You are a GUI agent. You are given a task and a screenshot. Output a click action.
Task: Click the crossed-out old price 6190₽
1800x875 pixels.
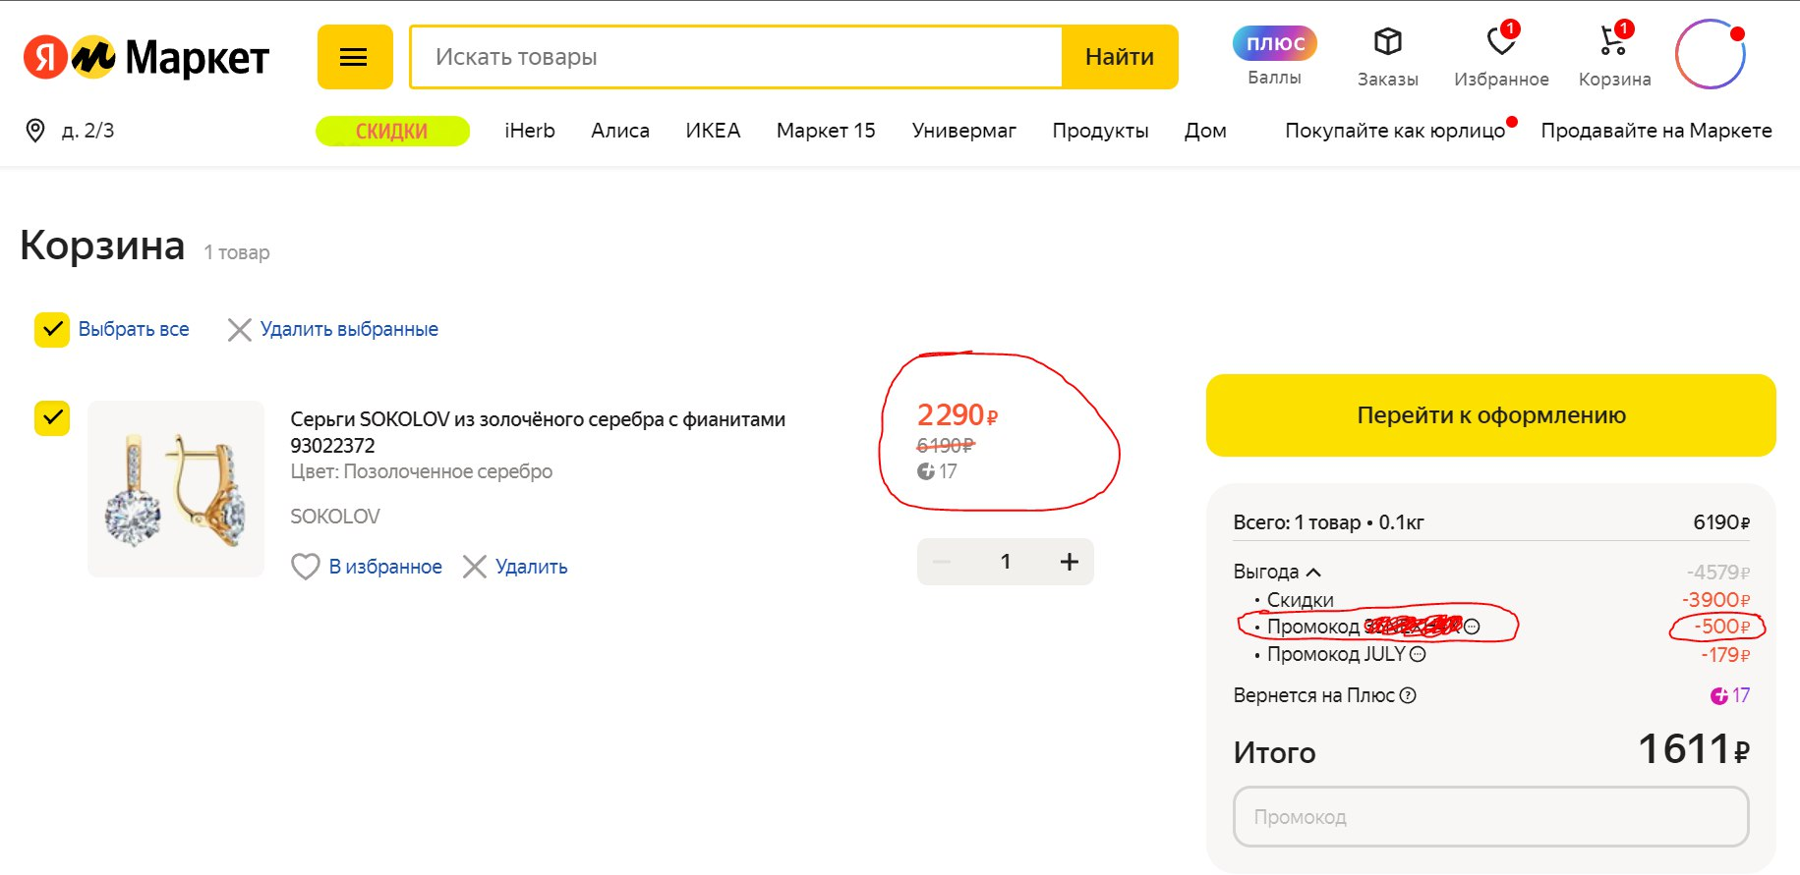[x=945, y=446]
